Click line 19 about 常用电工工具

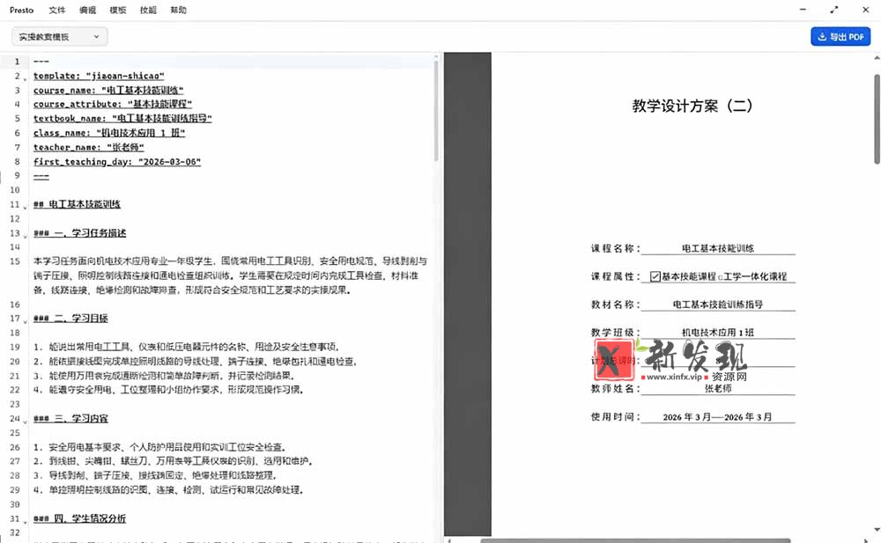point(186,347)
